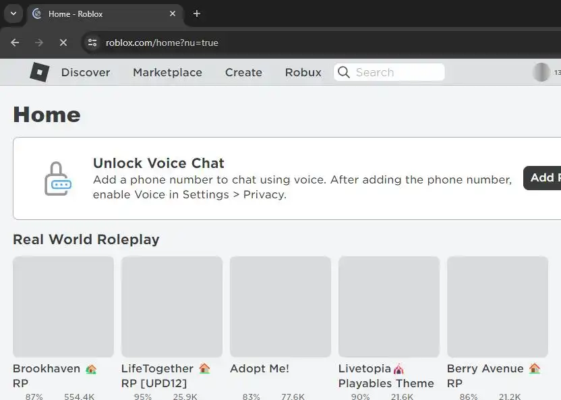The height and width of the screenshot is (400, 561).
Task: Stop page loading with X button
Action: [63, 42]
